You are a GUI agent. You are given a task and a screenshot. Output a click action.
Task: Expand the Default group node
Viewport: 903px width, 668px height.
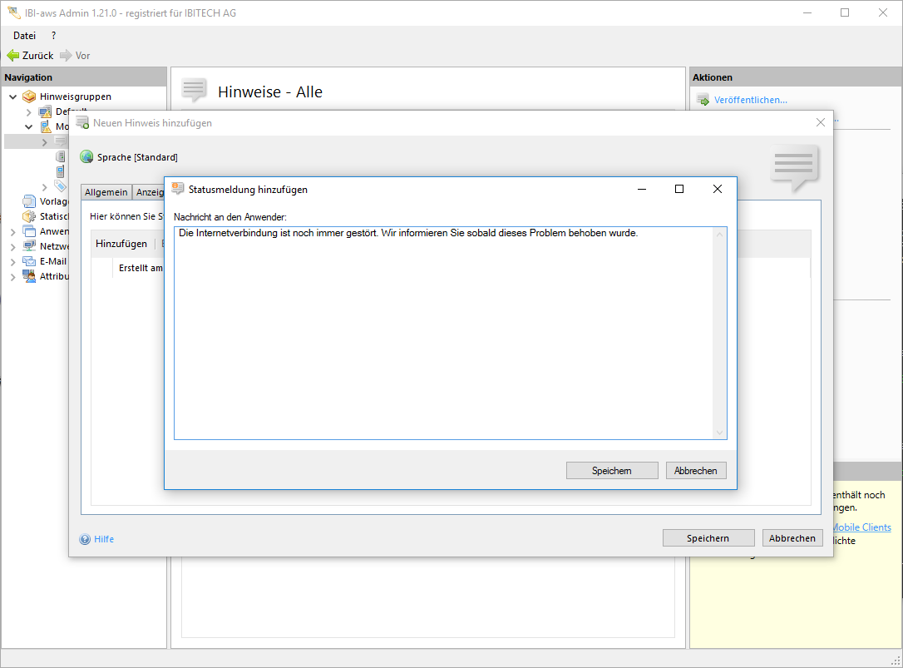[29, 112]
